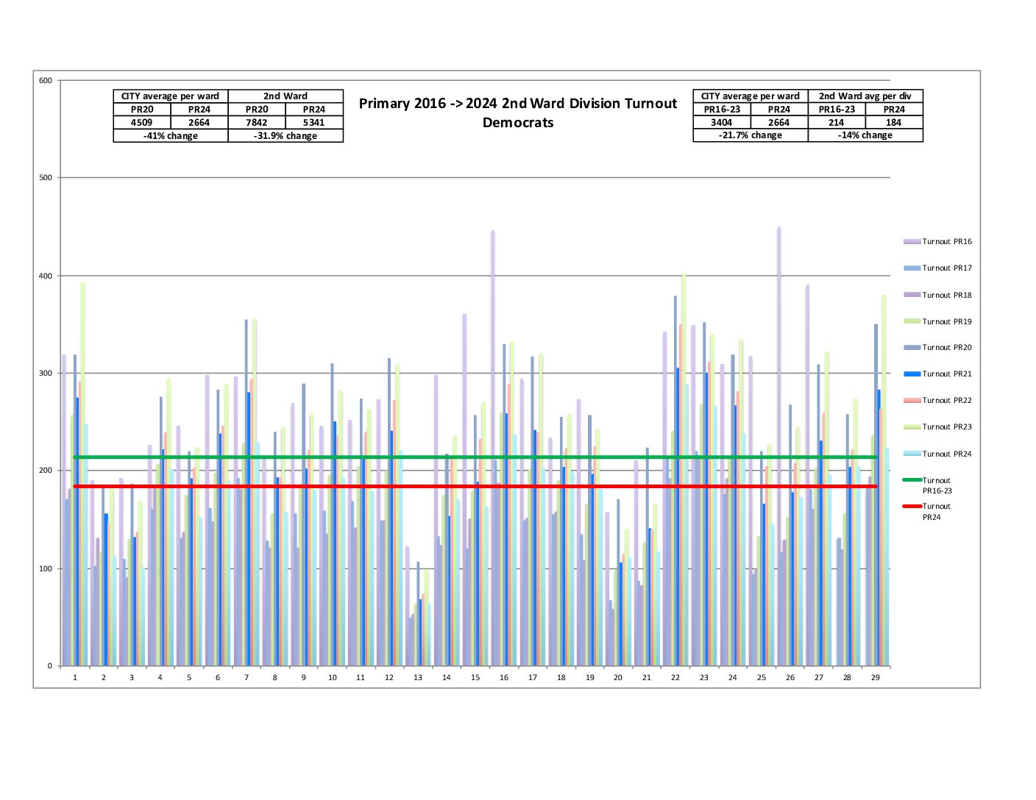
Task: Select the "-14% change" table cell
Action: coord(865,135)
